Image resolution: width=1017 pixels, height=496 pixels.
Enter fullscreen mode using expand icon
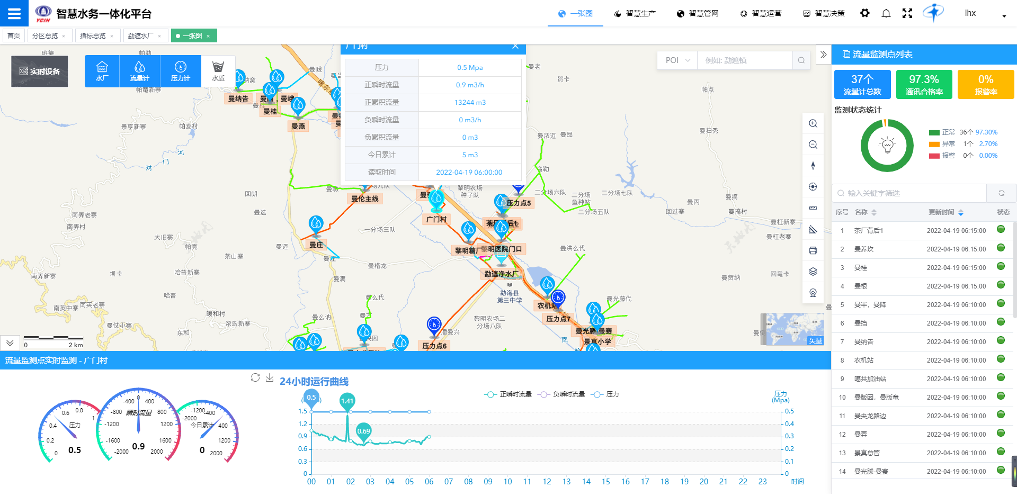coord(907,13)
